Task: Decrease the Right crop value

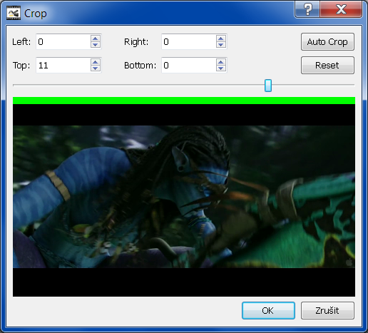Action: pyautogui.click(x=221, y=45)
